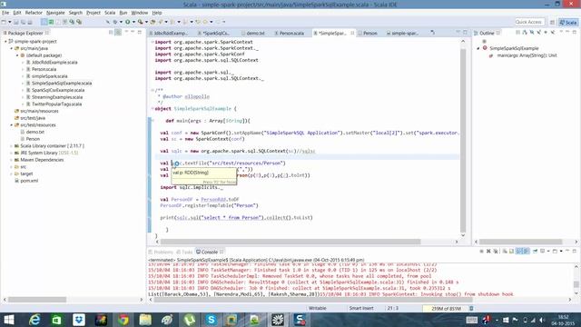581x327 pixels.
Task: Collapse the simple-spark-project tree node
Action: pos(5,42)
